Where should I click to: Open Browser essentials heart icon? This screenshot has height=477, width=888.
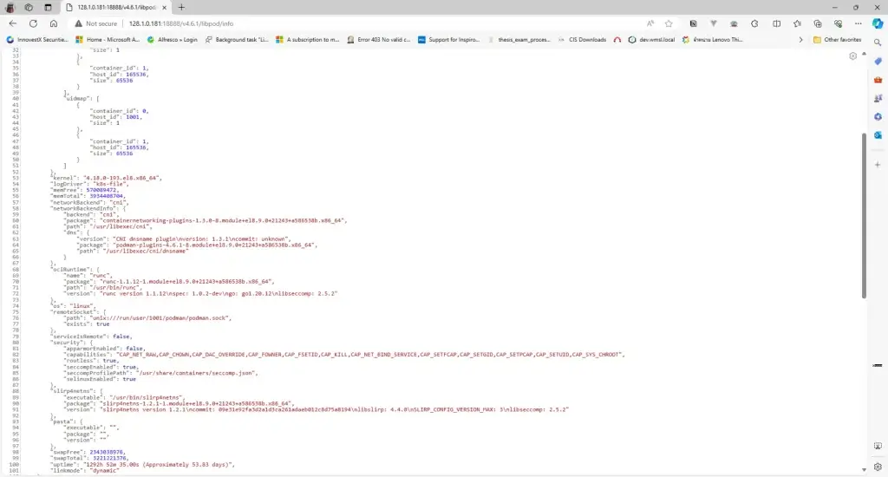(839, 23)
